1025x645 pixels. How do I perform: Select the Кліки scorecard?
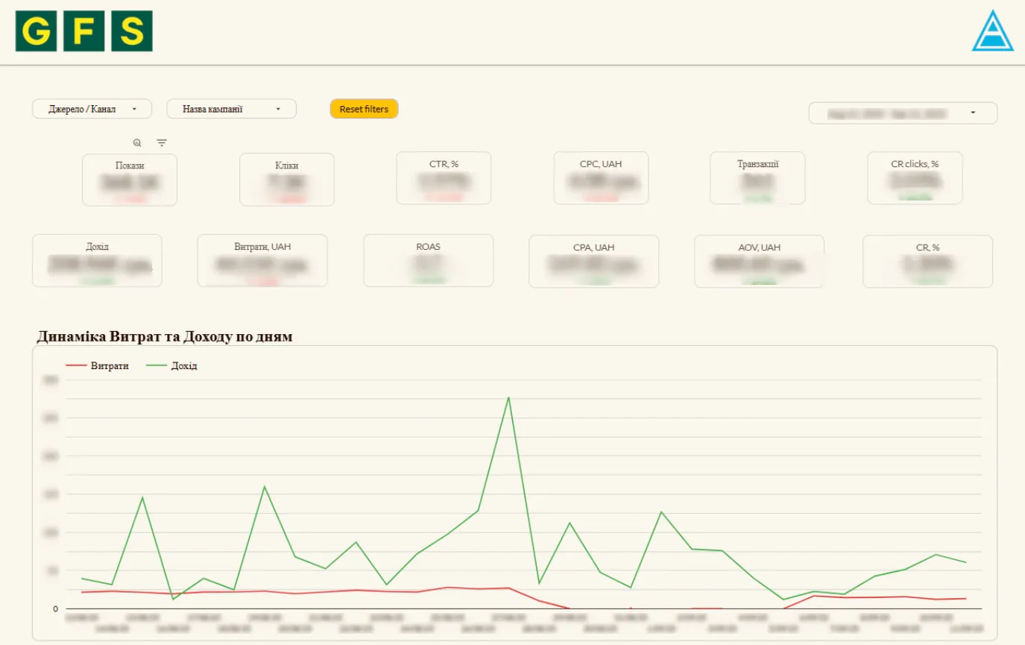tap(287, 180)
